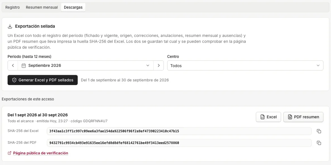Click the export details line with código GDQRFNN4U7
The image size is (331, 165).
coord(58,121)
